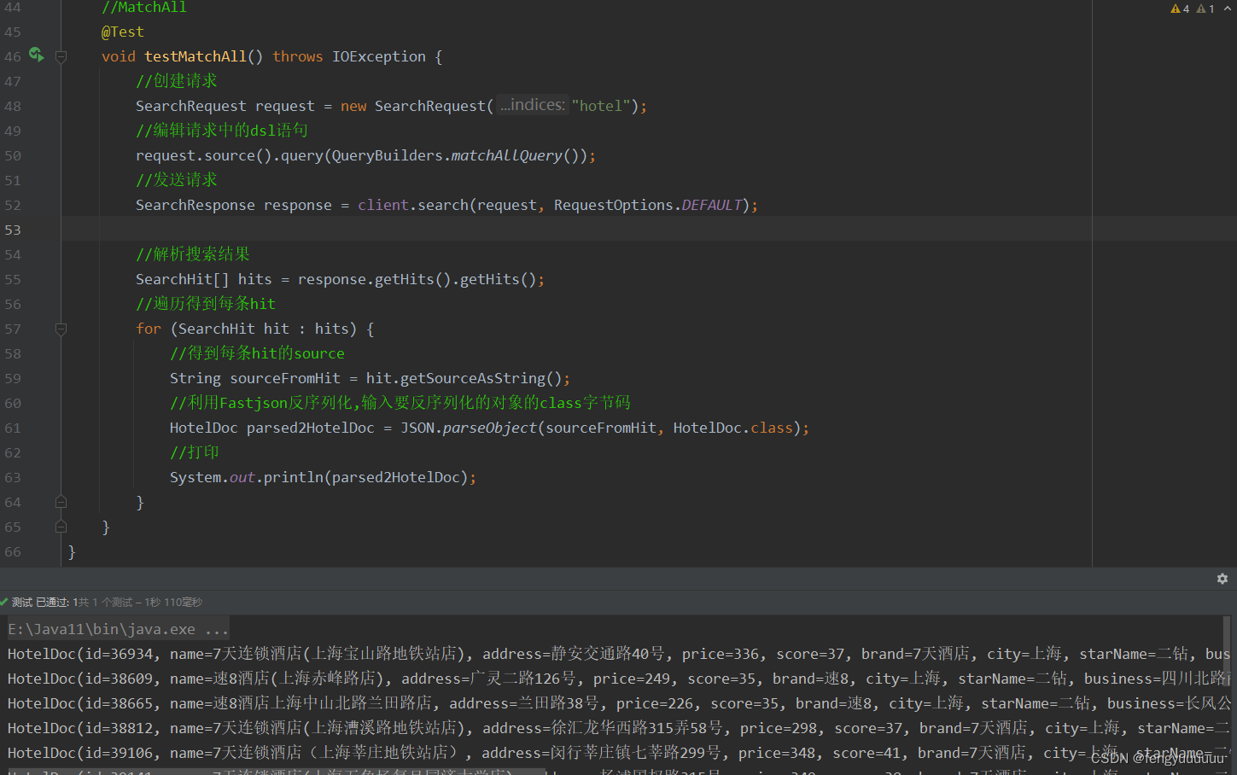
Task: Click the HotelDoc(id=39106 output row
Action: (618, 753)
